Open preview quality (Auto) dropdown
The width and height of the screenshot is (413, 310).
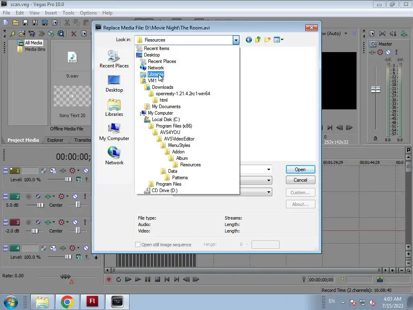point(346,34)
